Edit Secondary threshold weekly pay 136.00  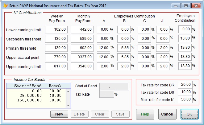point(56,39)
